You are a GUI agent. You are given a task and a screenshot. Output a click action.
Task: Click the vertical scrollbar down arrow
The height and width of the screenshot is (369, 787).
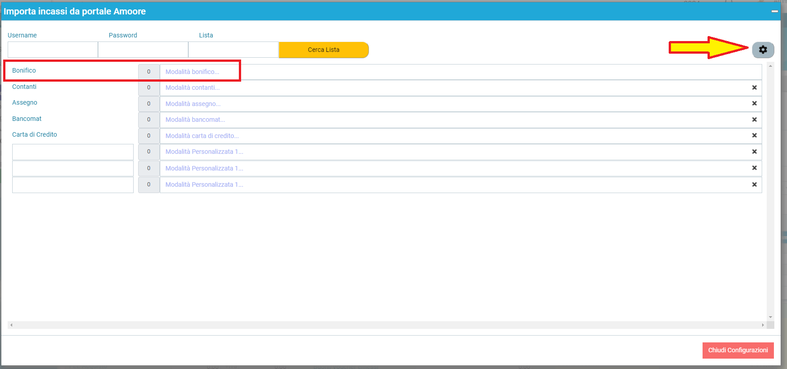(770, 317)
